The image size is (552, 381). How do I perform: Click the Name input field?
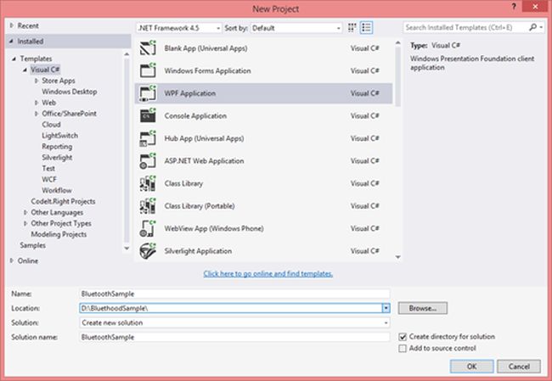coord(234,294)
